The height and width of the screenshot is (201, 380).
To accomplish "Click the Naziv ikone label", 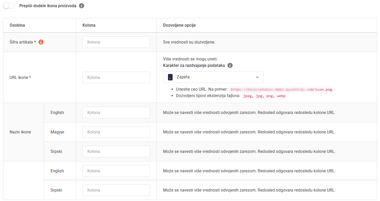I will tap(20, 132).
